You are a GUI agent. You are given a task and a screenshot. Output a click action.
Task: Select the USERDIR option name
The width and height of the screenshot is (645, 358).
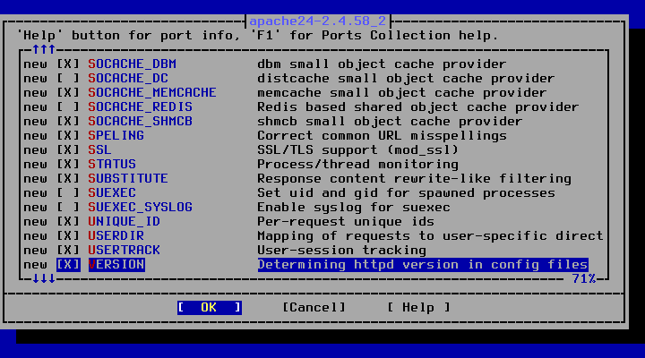coord(116,236)
